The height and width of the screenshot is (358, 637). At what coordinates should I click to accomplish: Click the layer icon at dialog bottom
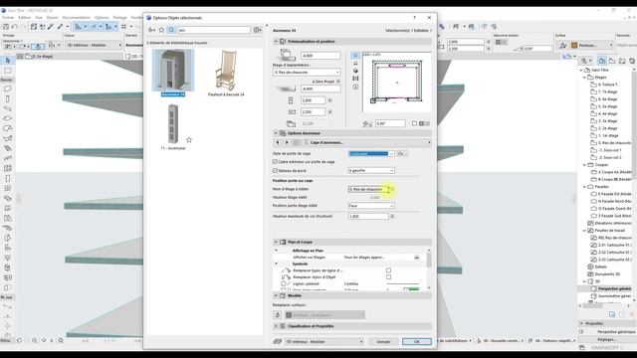point(278,342)
